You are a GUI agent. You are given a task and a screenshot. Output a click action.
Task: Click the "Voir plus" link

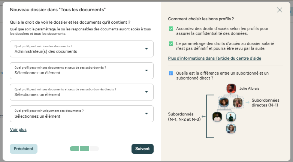click(x=18, y=130)
